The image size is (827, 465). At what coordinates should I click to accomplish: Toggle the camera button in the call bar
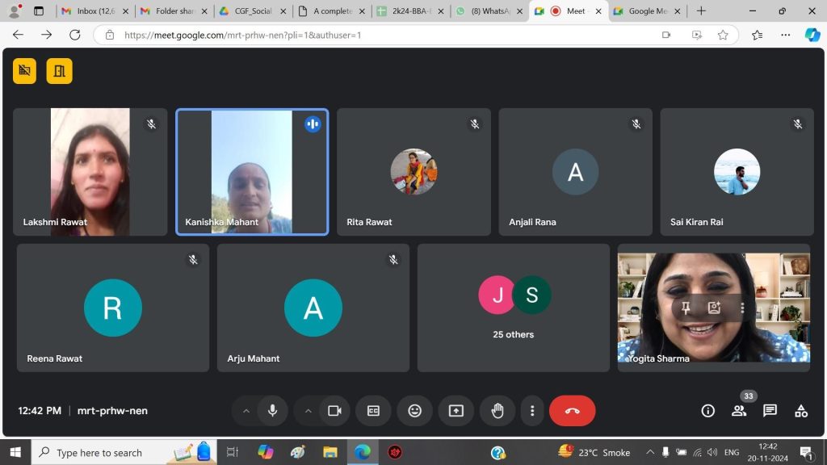334,411
